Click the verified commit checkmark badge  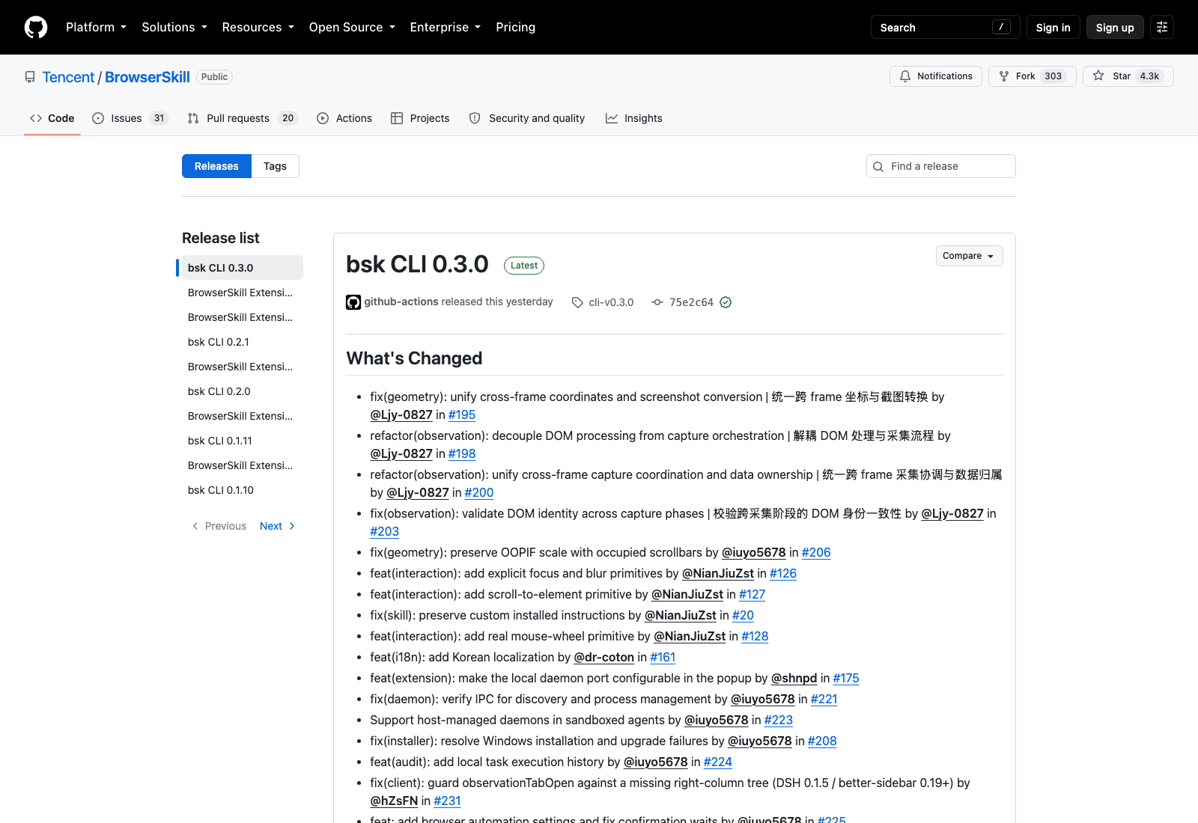(726, 302)
